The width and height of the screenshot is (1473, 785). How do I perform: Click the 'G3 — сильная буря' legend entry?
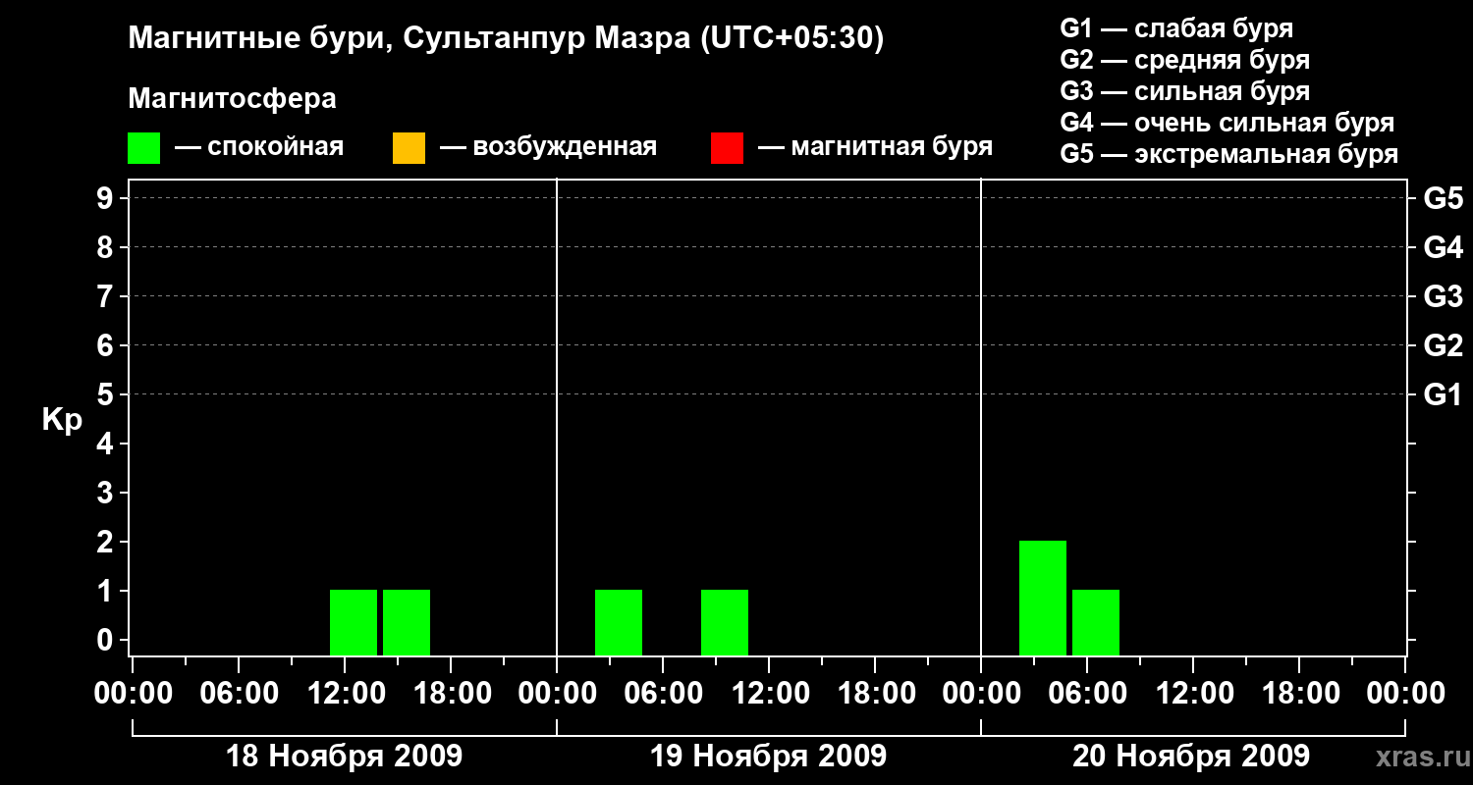coord(1184,91)
